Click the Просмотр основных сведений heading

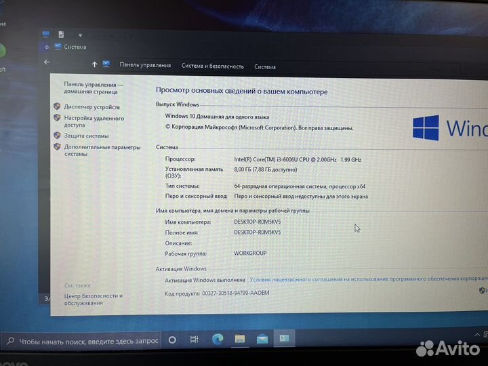pos(241,91)
